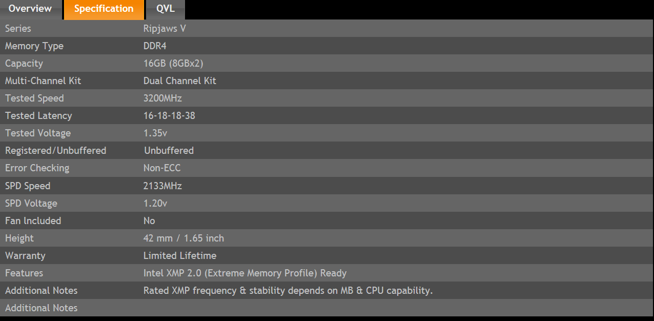The height and width of the screenshot is (321, 654).
Task: Click the 16-18-18-38 latency value
Action: click(x=169, y=116)
